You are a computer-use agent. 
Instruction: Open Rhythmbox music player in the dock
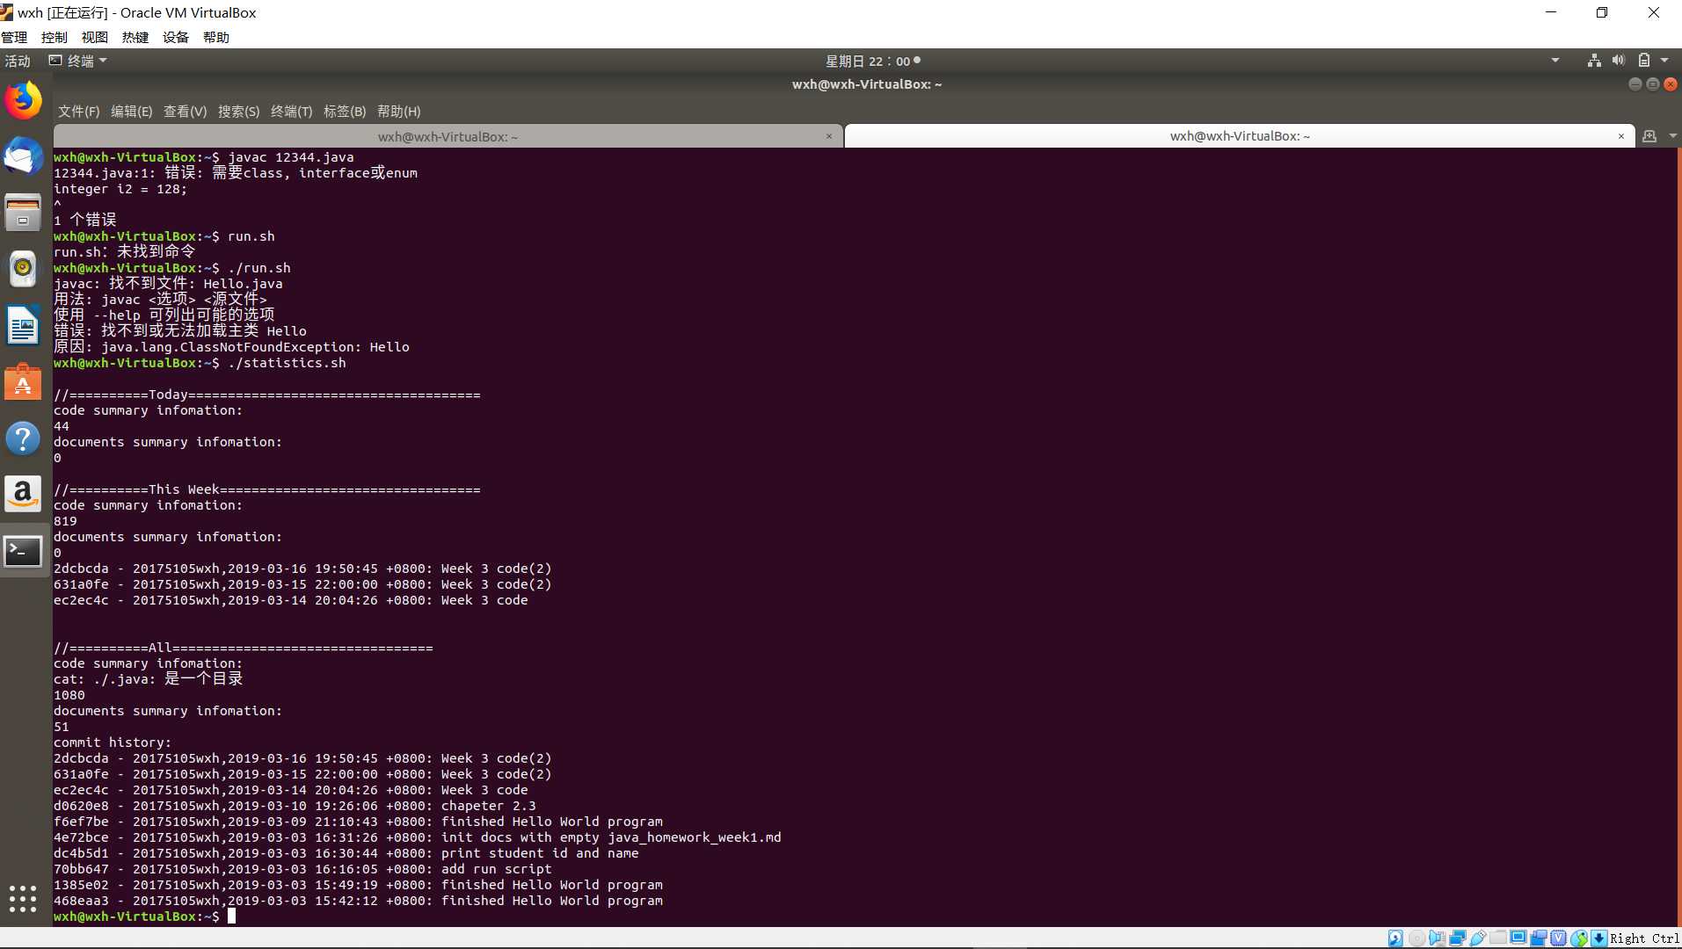[24, 269]
